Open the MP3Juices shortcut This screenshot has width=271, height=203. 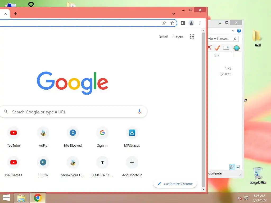132,137
